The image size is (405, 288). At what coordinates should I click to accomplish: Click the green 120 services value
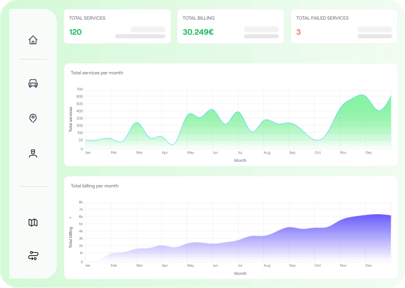click(x=76, y=32)
